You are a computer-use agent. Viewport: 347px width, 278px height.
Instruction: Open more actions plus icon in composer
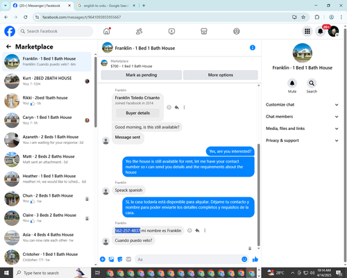103,259
